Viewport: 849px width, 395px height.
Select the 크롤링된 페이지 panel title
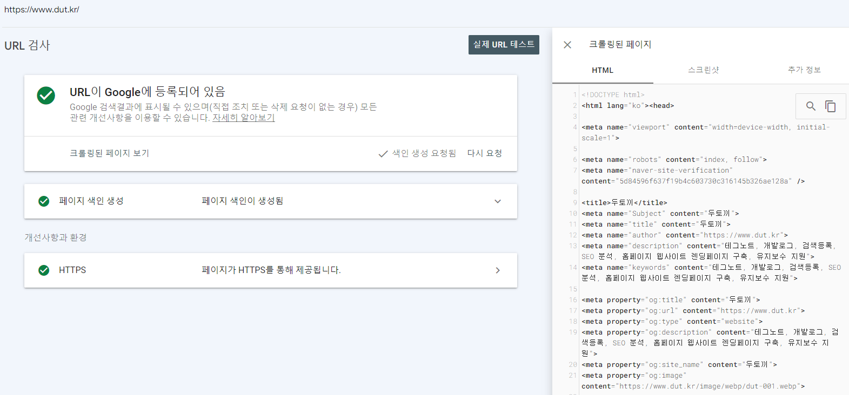[620, 45]
